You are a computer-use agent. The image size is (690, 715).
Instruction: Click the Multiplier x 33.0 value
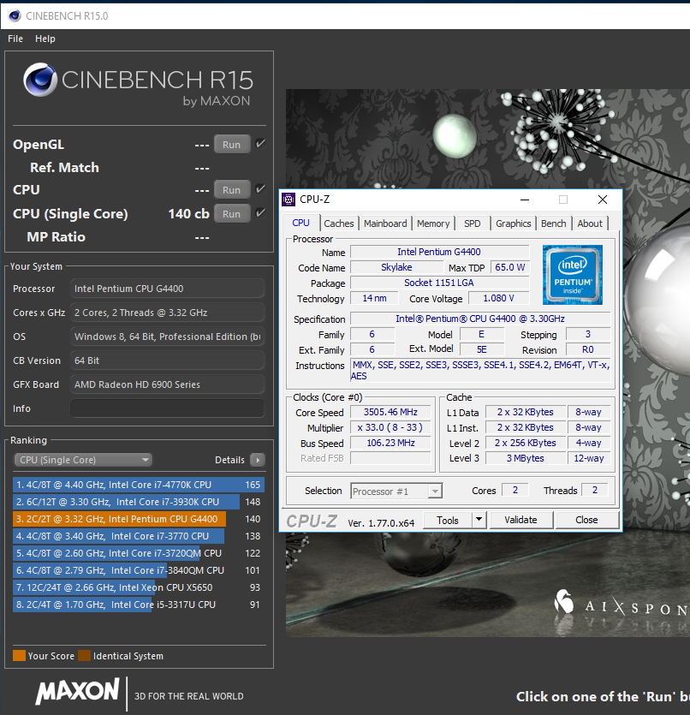390,427
